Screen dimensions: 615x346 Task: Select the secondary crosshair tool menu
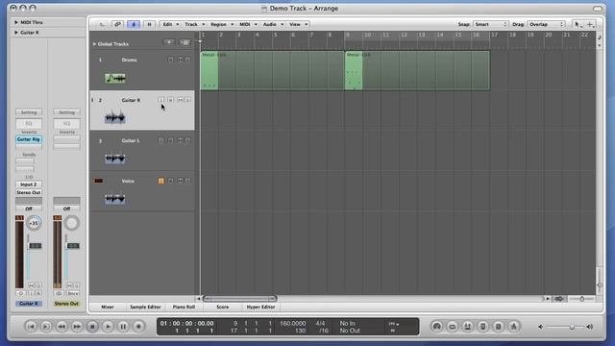(590, 24)
